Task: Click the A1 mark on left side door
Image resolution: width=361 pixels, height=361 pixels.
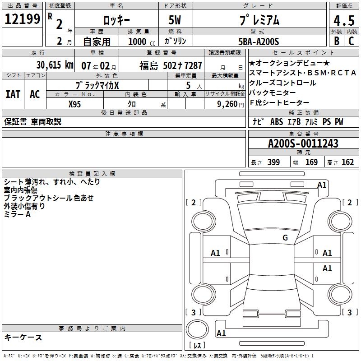Action: point(216,253)
